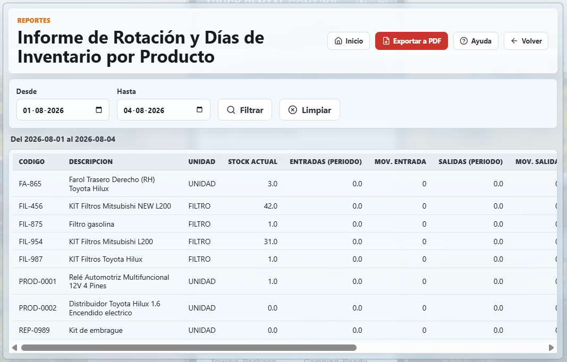Select the REP-0989 code cell
Viewport: 567px width, 362px height.
tap(34, 330)
